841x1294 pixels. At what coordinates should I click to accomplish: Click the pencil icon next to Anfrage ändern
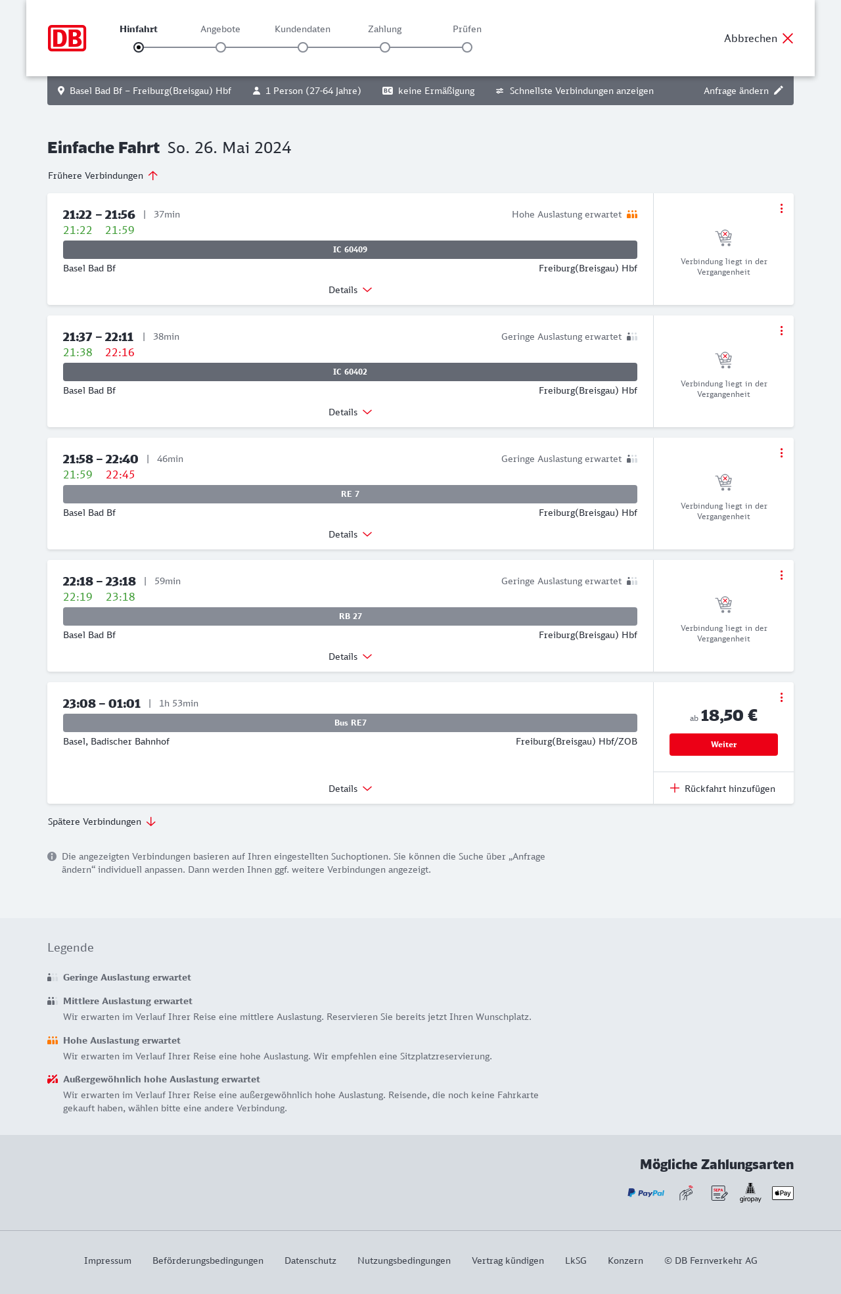coord(779,91)
